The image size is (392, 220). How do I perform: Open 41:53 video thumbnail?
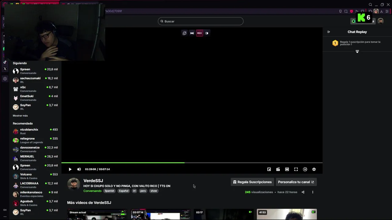[x=287, y=215]
